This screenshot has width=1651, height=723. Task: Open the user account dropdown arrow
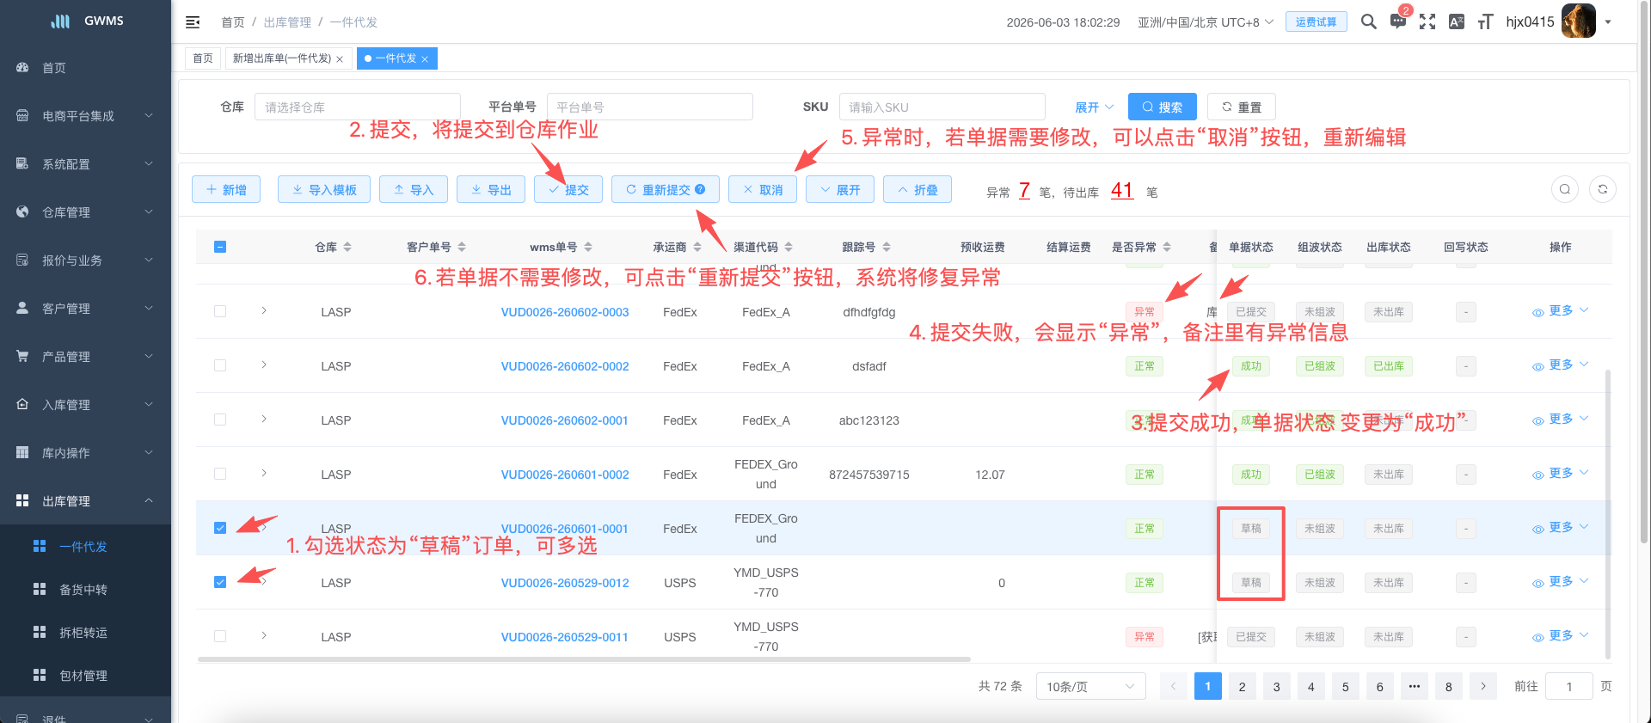tap(1608, 22)
